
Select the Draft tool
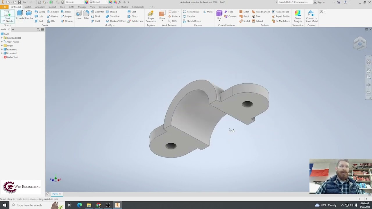[x=95, y=21]
